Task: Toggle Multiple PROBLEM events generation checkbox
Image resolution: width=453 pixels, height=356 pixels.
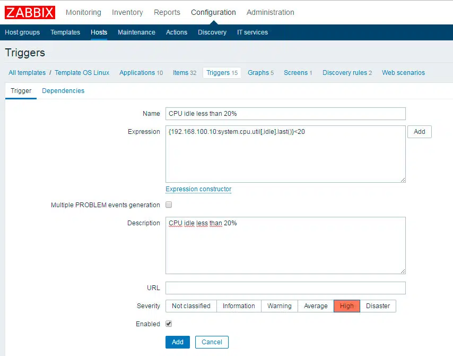Action: coord(169,205)
